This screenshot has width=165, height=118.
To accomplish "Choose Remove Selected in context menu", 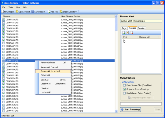I will [x=53, y=63].
